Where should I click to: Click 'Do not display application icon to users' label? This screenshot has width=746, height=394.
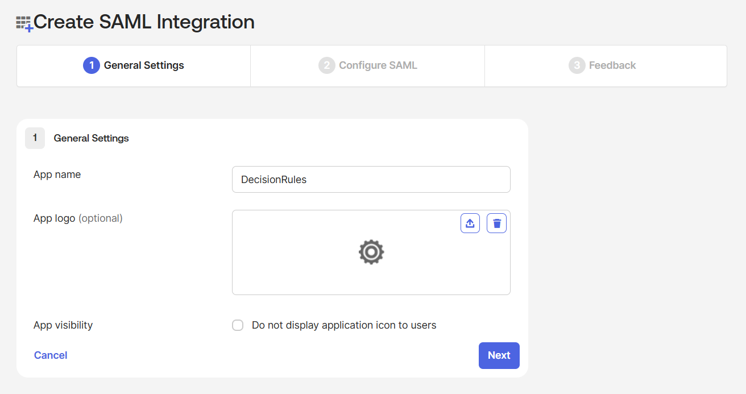coord(344,325)
